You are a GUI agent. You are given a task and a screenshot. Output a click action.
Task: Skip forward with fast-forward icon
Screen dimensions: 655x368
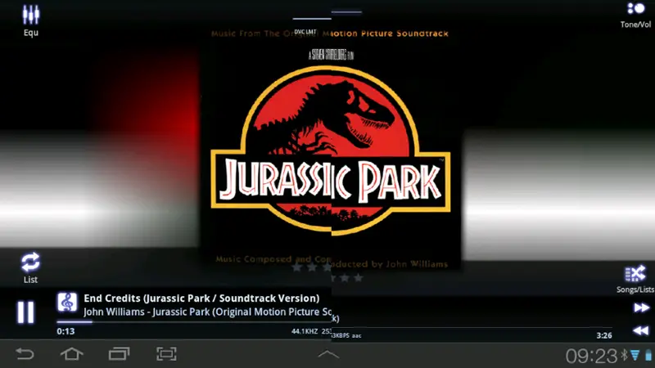[x=641, y=308]
